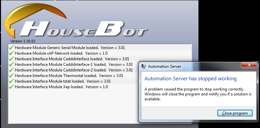Click the 'Automation Server' dialog title text
The height and width of the screenshot is (128, 260).
165,66
